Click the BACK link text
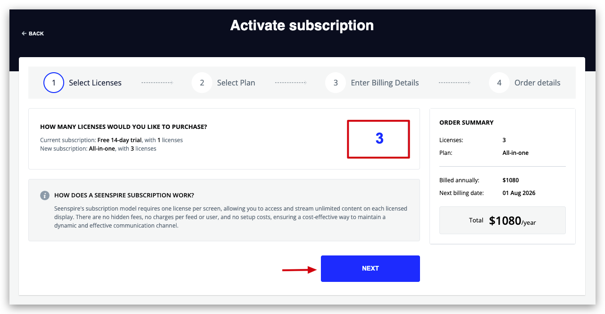 [x=36, y=34]
